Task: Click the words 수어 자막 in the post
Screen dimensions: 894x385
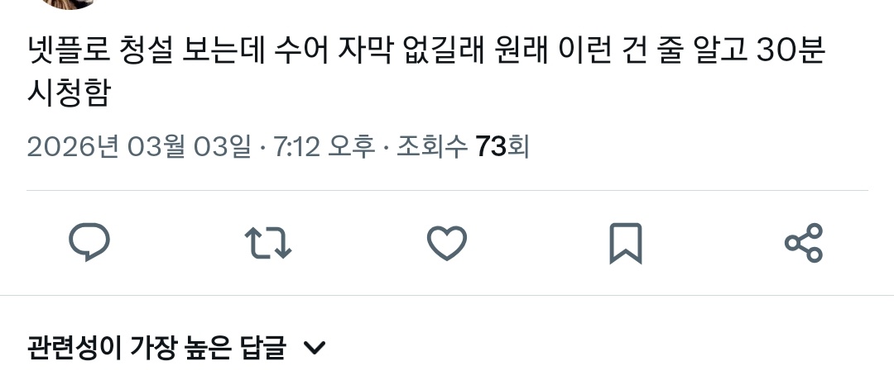Action: (333, 51)
